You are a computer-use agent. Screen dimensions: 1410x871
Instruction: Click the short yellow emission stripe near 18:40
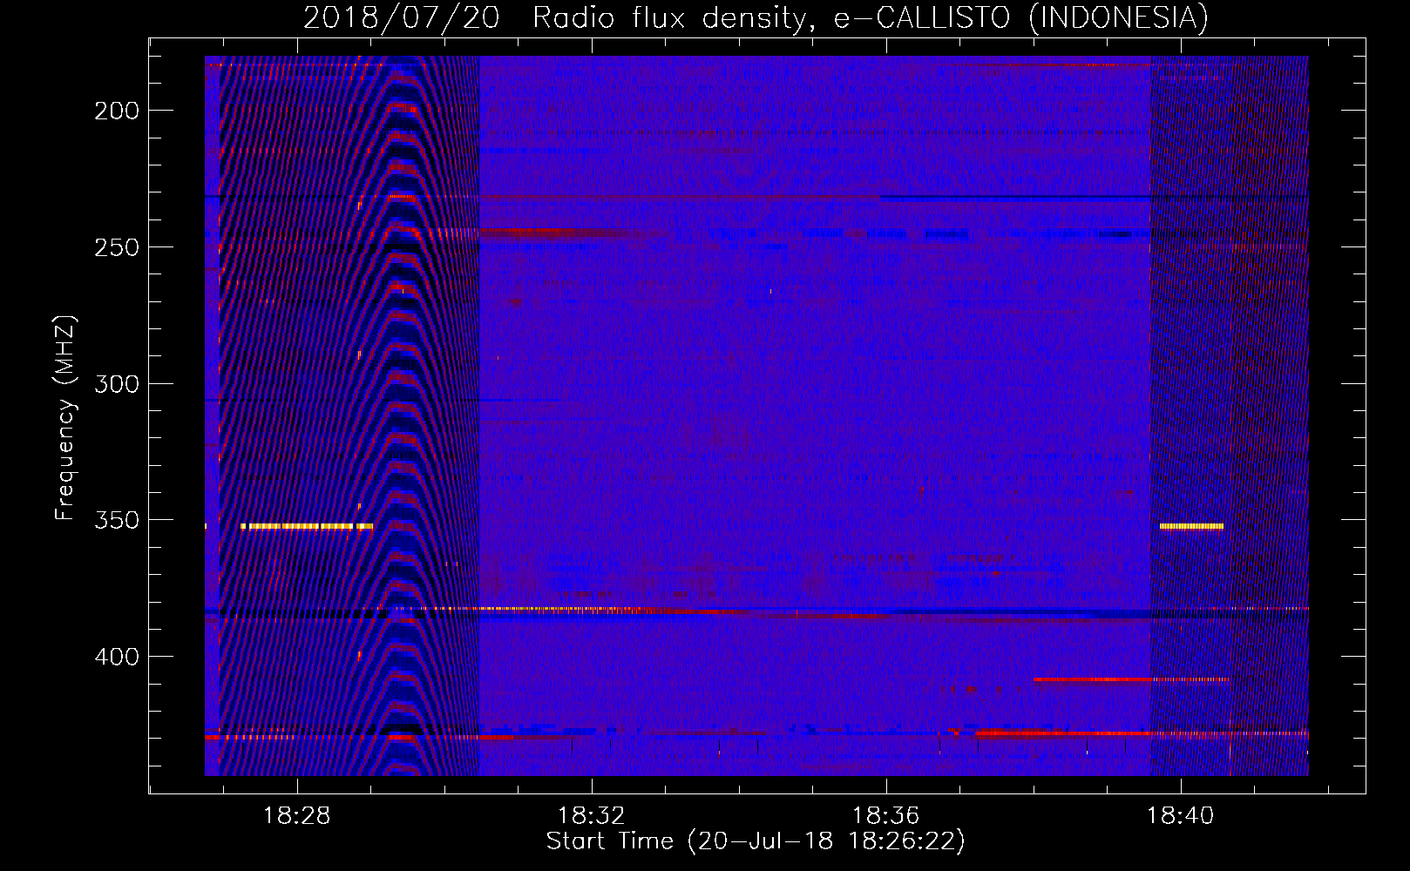tap(1191, 526)
